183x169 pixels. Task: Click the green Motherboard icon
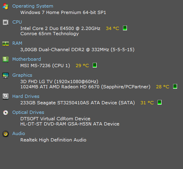pos(6,60)
